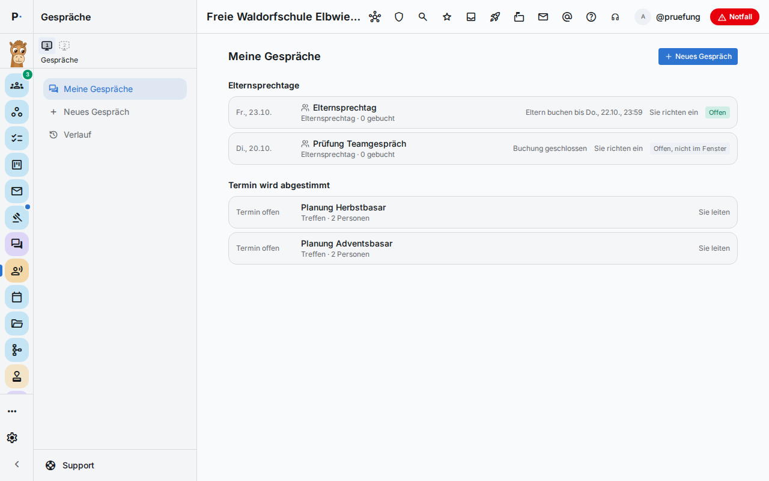769x481 pixels.
Task: Click the @ mentions icon
Action: (567, 17)
